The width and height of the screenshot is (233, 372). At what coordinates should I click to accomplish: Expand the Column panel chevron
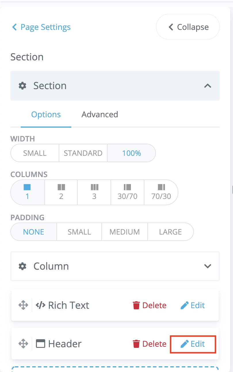208,266
